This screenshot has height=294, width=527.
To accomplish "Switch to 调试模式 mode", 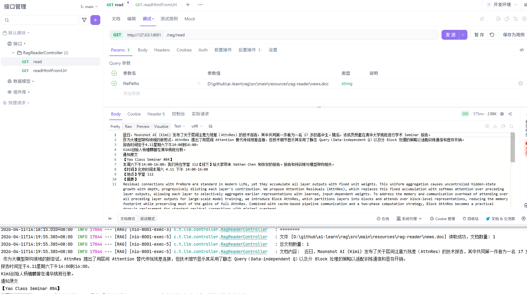I will point(147,219).
